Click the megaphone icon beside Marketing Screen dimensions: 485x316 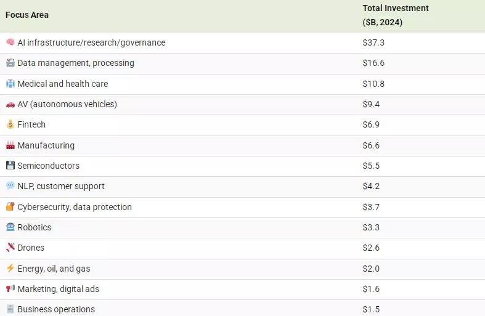(x=10, y=289)
